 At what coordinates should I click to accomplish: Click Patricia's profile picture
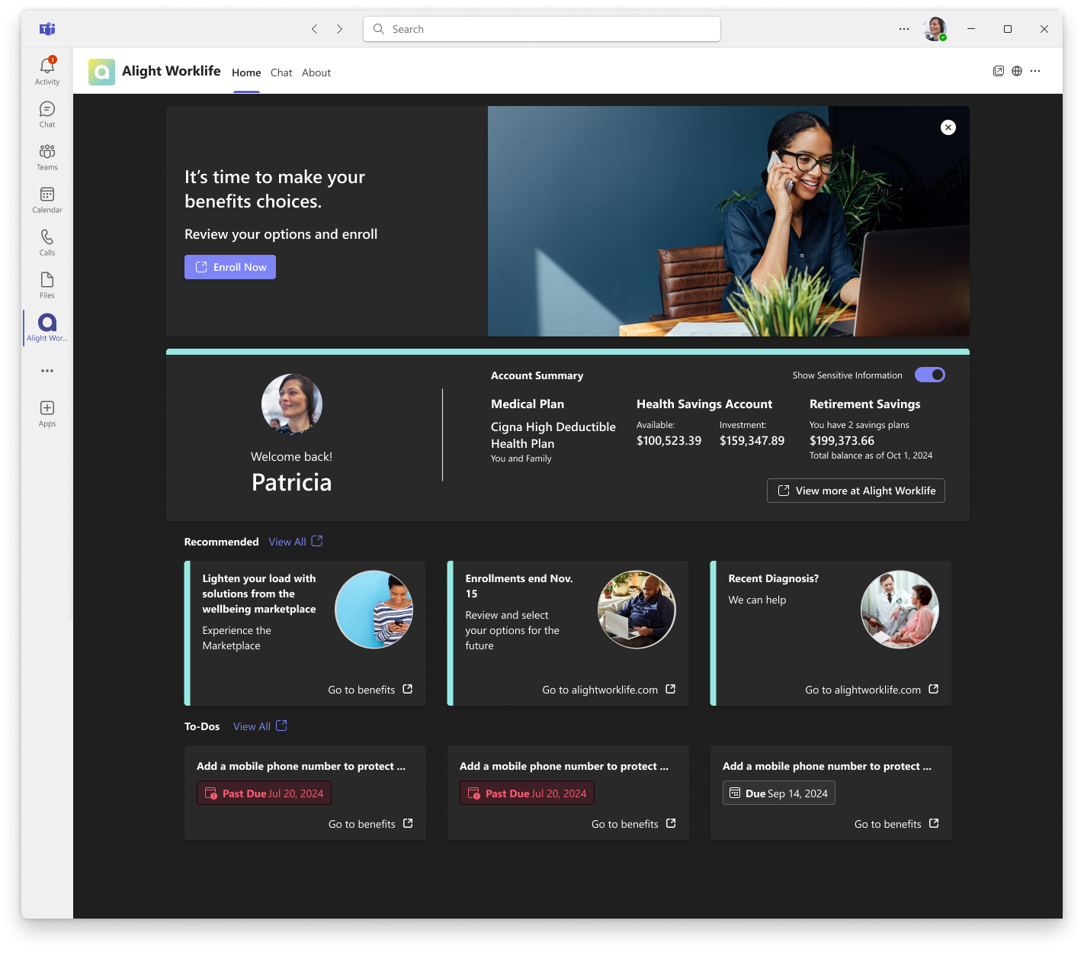click(292, 404)
